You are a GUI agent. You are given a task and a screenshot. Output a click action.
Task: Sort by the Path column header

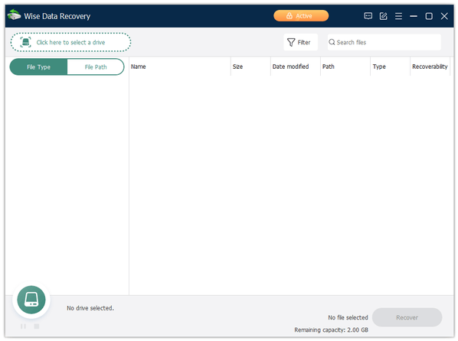click(x=345, y=67)
